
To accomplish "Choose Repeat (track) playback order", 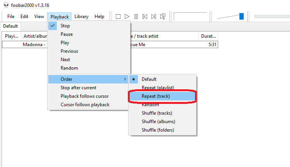I will (156, 96).
